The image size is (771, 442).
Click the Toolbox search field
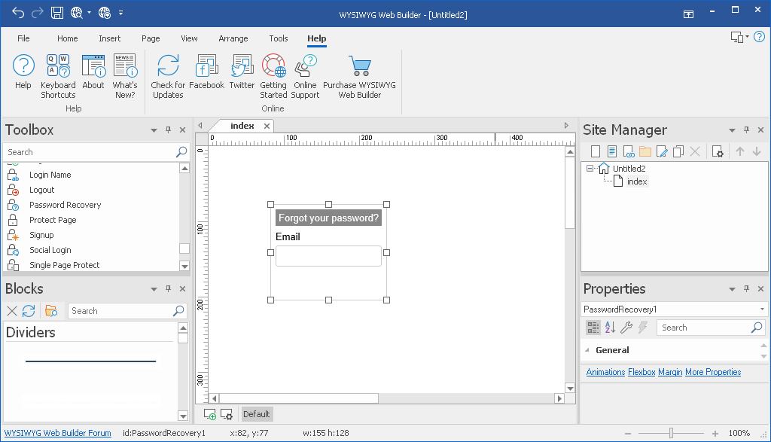click(x=96, y=152)
